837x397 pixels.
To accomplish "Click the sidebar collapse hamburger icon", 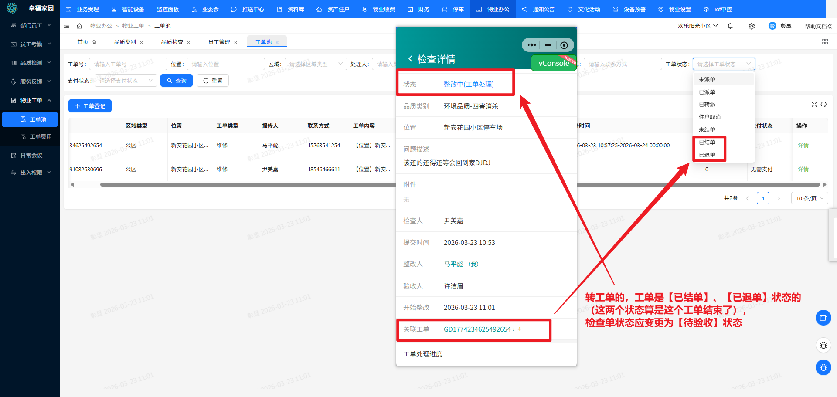I will pyautogui.click(x=67, y=26).
